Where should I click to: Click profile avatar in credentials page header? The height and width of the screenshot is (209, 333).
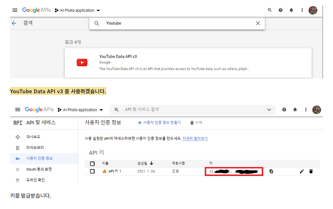[x=317, y=110]
